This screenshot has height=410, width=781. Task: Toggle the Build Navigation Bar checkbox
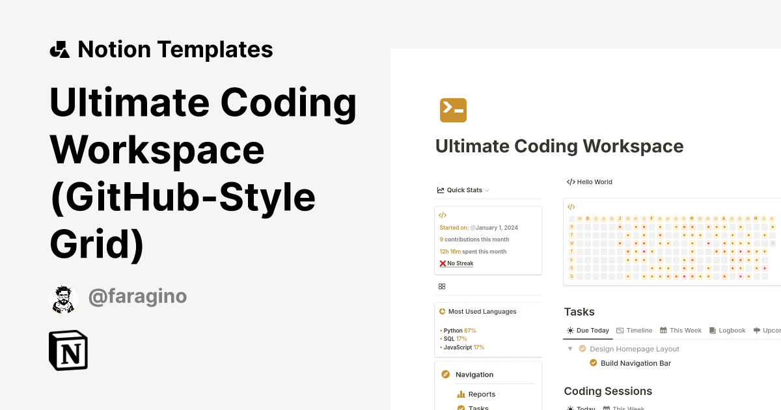594,363
